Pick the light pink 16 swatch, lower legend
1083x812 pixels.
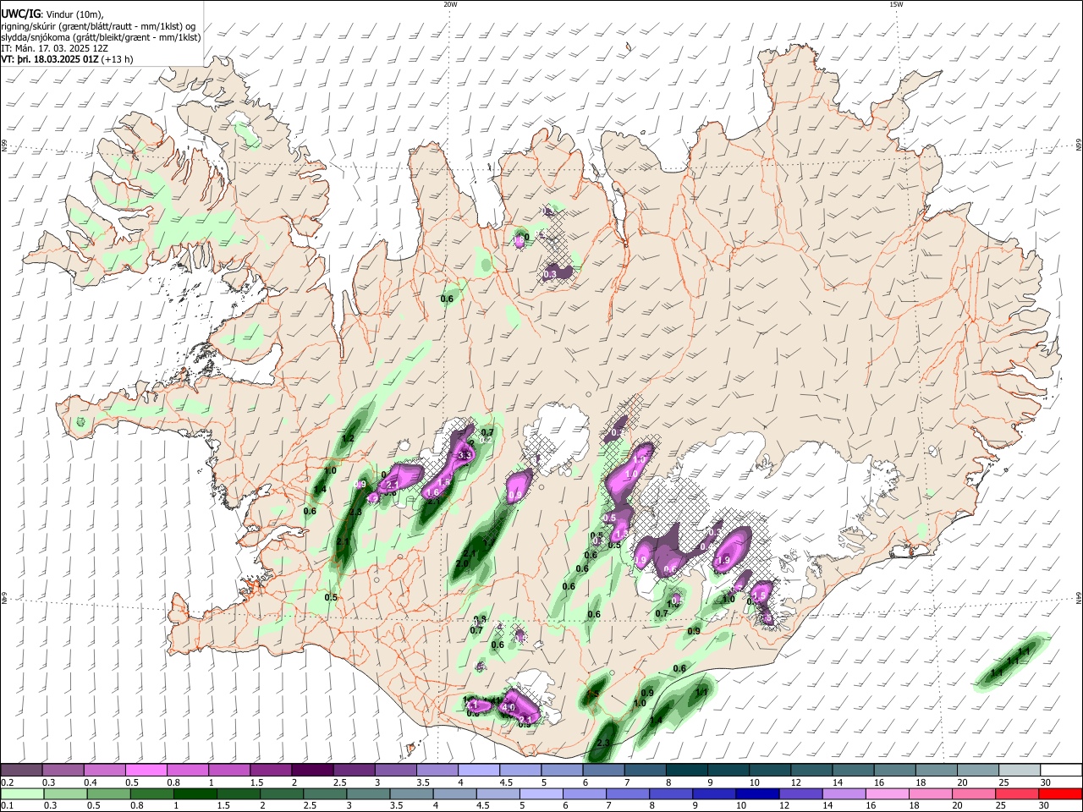click(887, 793)
